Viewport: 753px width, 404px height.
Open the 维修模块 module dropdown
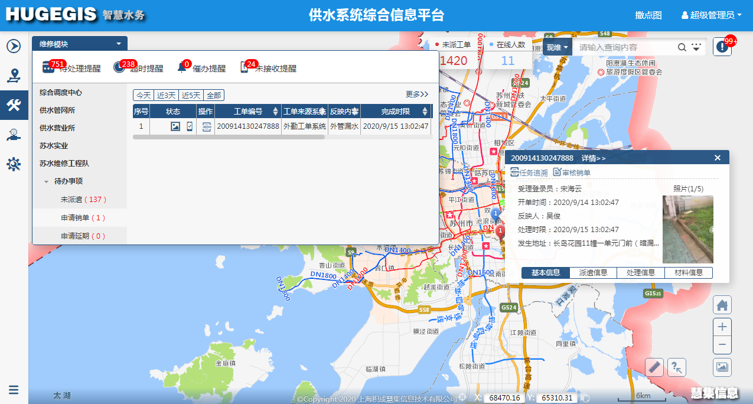click(x=80, y=44)
